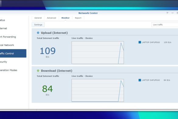178x119 pixels.
Task: Switch to the Advanced tab
Action: pos(51,18)
